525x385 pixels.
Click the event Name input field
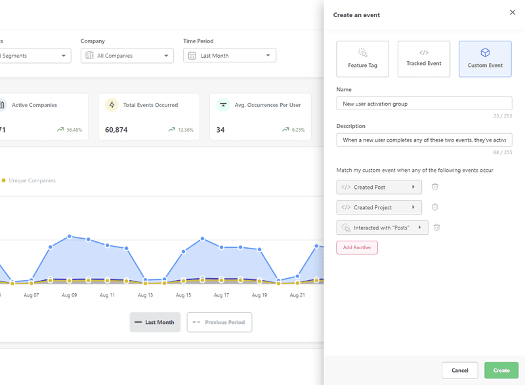424,103
